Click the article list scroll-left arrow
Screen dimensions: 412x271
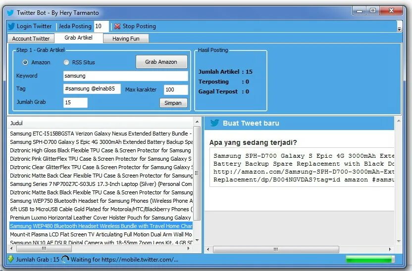[11, 248]
